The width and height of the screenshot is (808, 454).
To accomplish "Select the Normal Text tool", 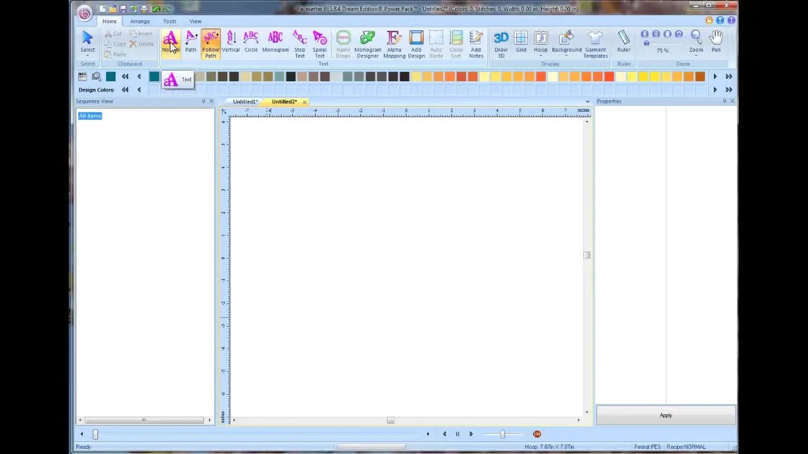I will pos(170,43).
